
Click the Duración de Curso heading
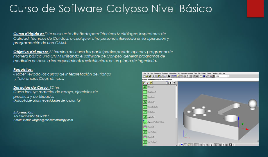pyautogui.click(x=31, y=88)
